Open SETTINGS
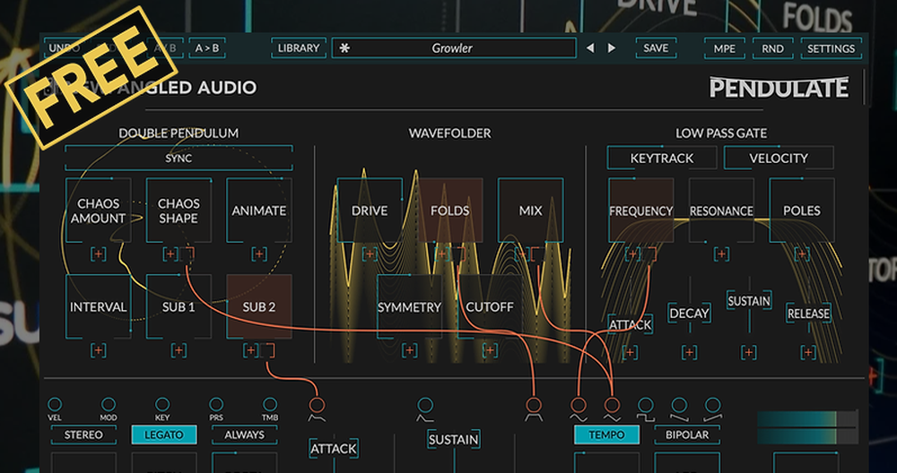Viewport: 897px width, 473px height. (832, 48)
